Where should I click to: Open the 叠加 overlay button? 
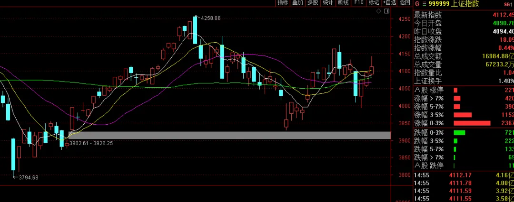click(297, 3)
